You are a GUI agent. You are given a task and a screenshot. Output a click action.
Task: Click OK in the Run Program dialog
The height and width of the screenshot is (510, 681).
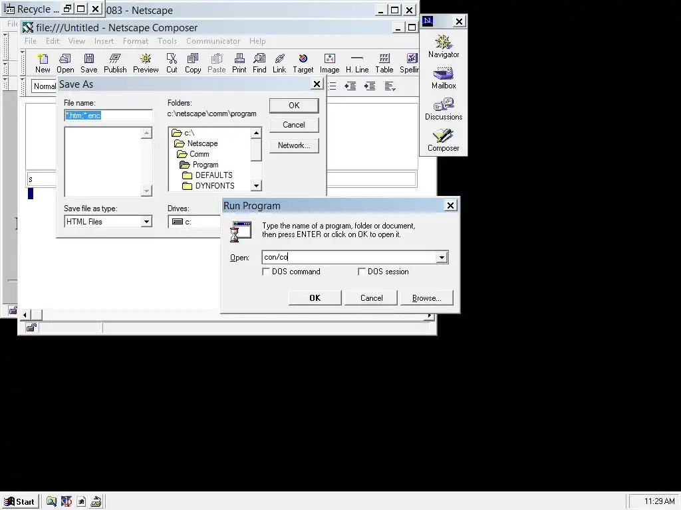click(315, 298)
